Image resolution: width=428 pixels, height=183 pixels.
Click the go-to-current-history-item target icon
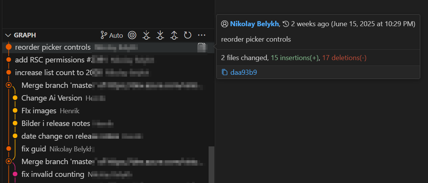pyautogui.click(x=132, y=35)
